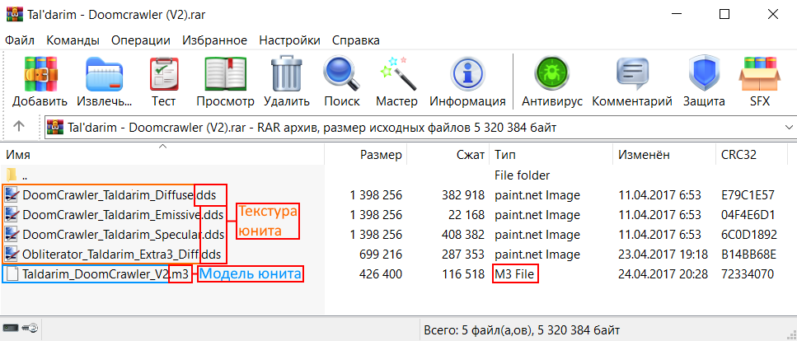The height and width of the screenshot is (341, 797).
Task: Click the Извлечь (Extract) toolbar icon
Action: pos(104,74)
